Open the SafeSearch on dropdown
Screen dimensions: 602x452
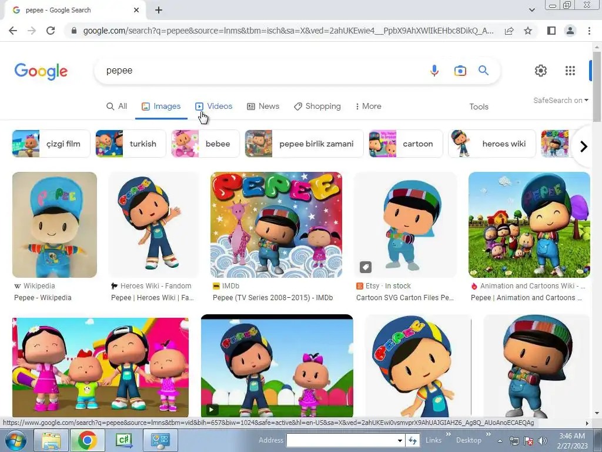pos(560,100)
